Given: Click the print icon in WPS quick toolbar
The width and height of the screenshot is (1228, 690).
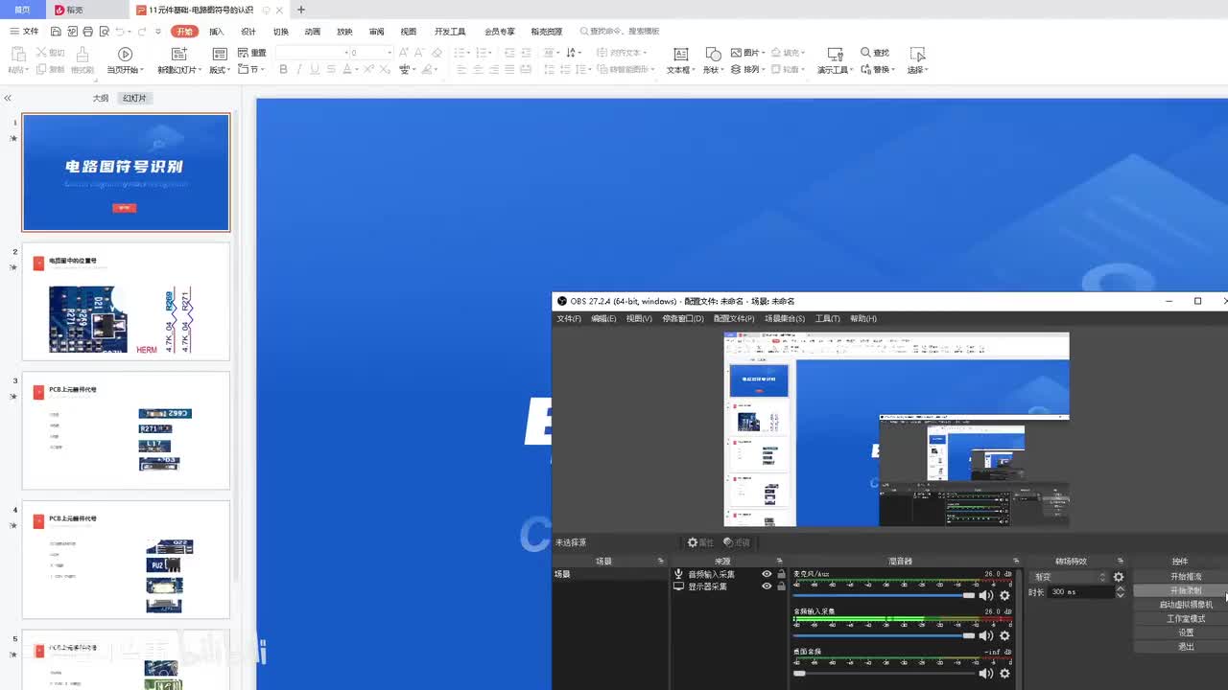Looking at the screenshot, I should point(87,32).
